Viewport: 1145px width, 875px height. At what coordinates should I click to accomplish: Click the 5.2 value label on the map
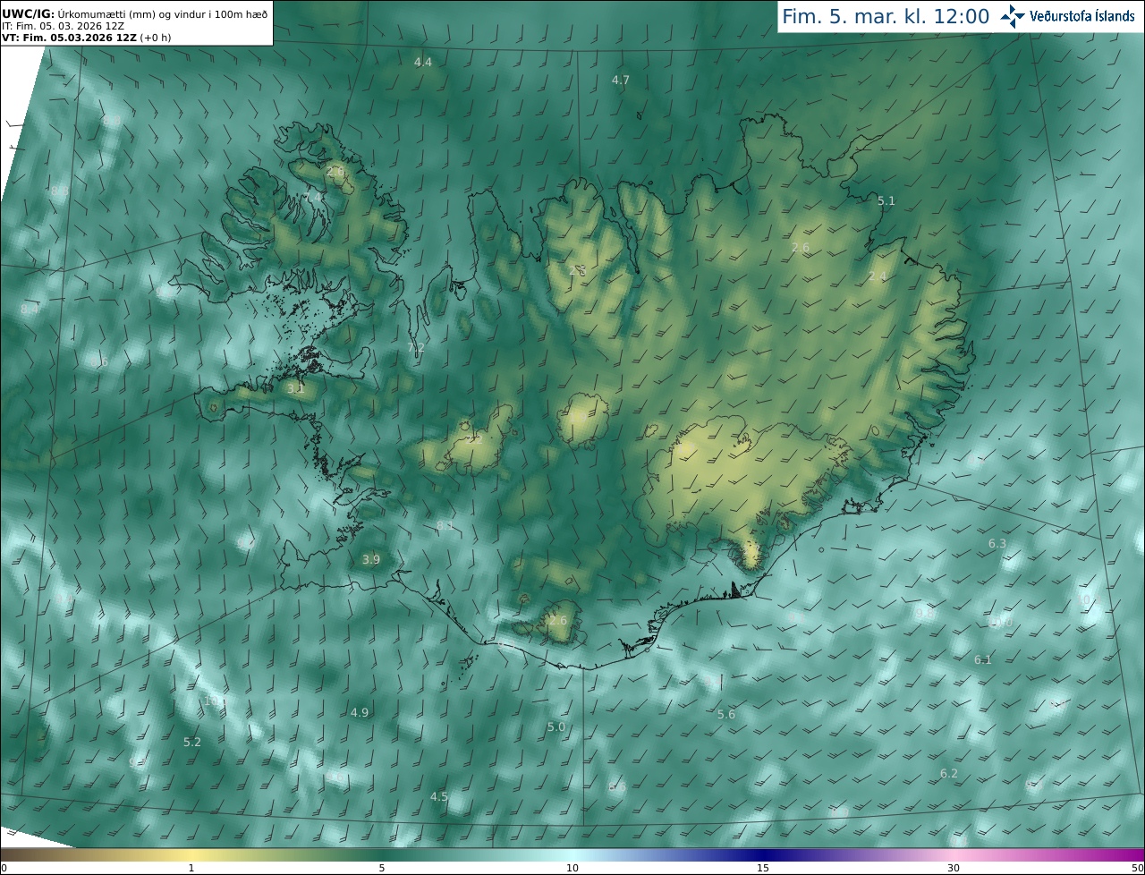192,742
